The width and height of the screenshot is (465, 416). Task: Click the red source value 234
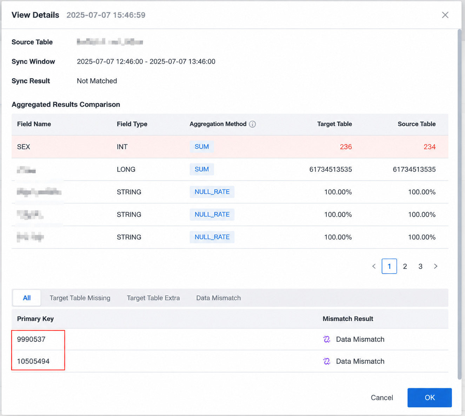(x=430, y=147)
